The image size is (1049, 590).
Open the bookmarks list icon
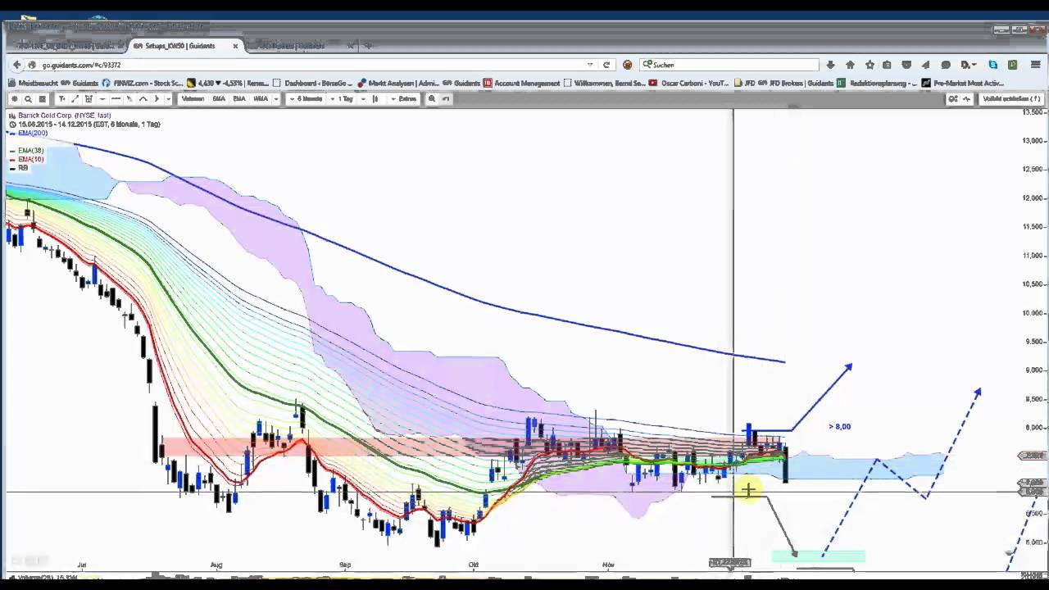point(887,65)
